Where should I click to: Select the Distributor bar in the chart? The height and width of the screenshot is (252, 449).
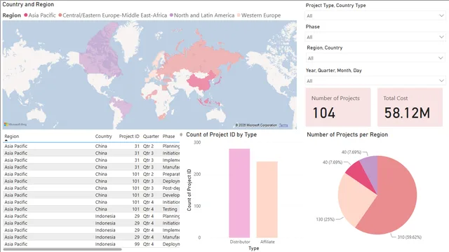click(239, 193)
